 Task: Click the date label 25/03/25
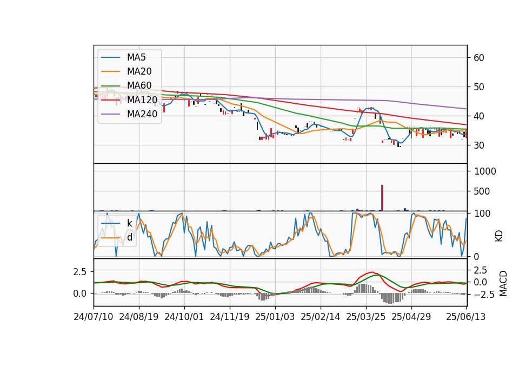(x=366, y=317)
